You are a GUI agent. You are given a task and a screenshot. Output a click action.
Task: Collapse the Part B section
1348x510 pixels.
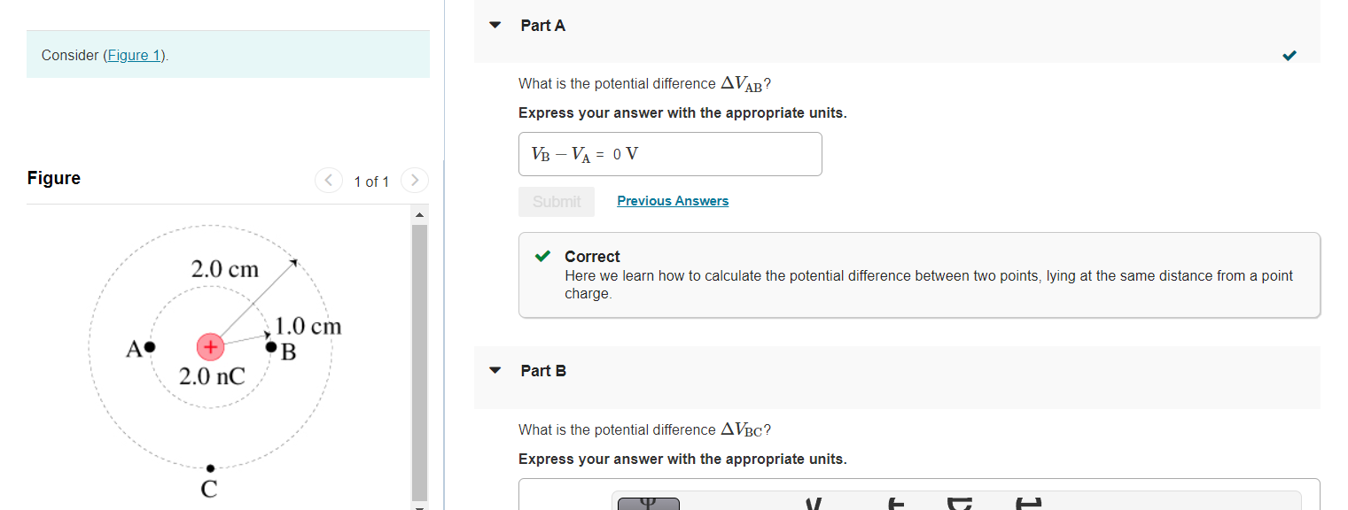(494, 370)
